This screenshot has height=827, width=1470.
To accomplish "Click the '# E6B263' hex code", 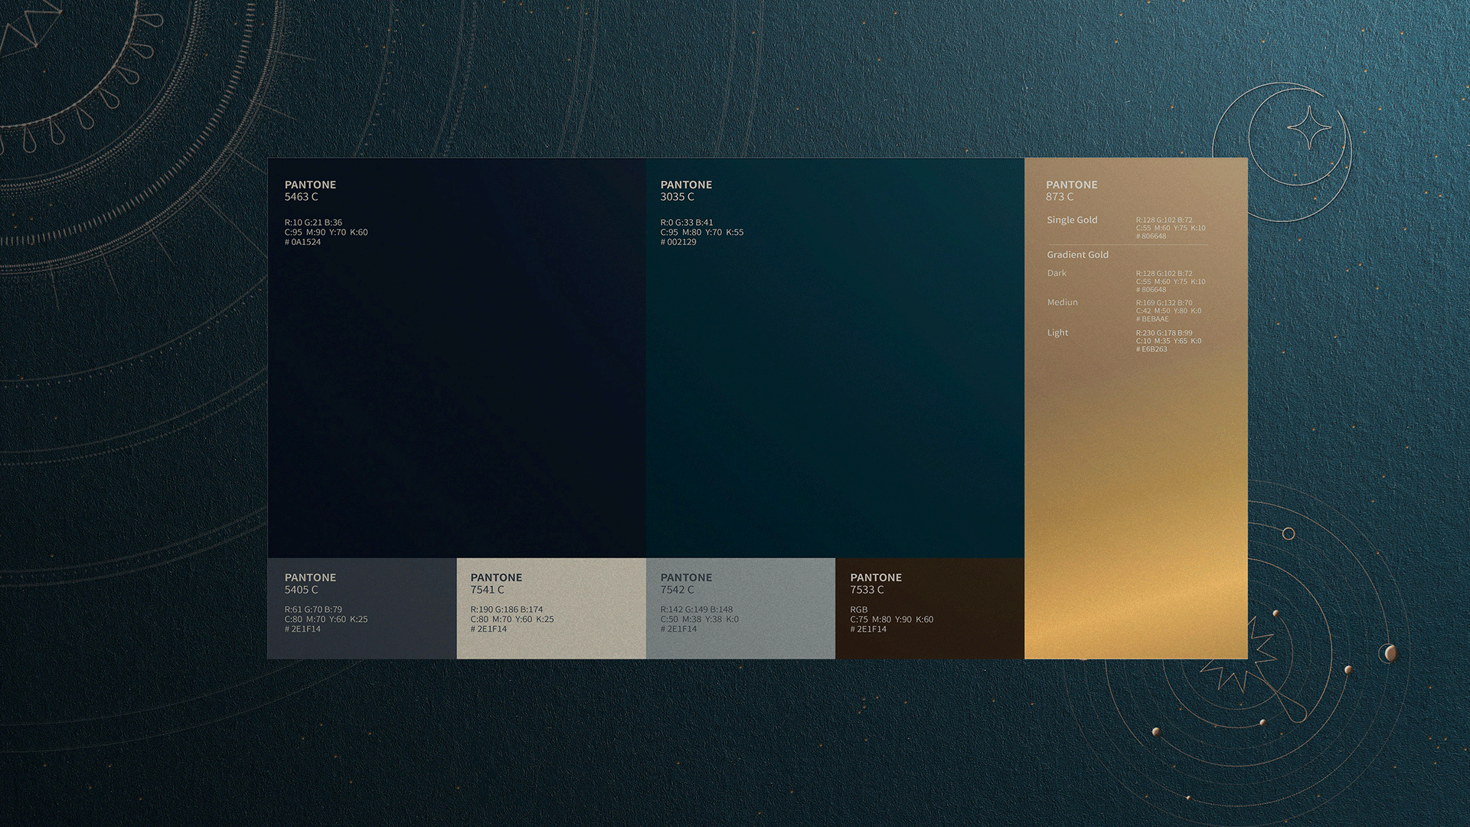I will coord(1151,349).
